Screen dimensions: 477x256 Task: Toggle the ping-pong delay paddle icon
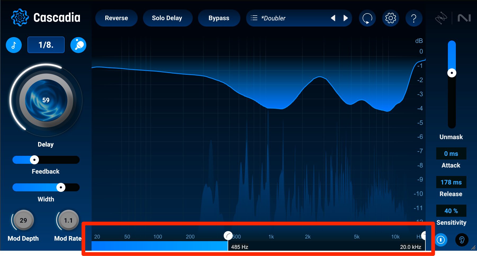78,45
